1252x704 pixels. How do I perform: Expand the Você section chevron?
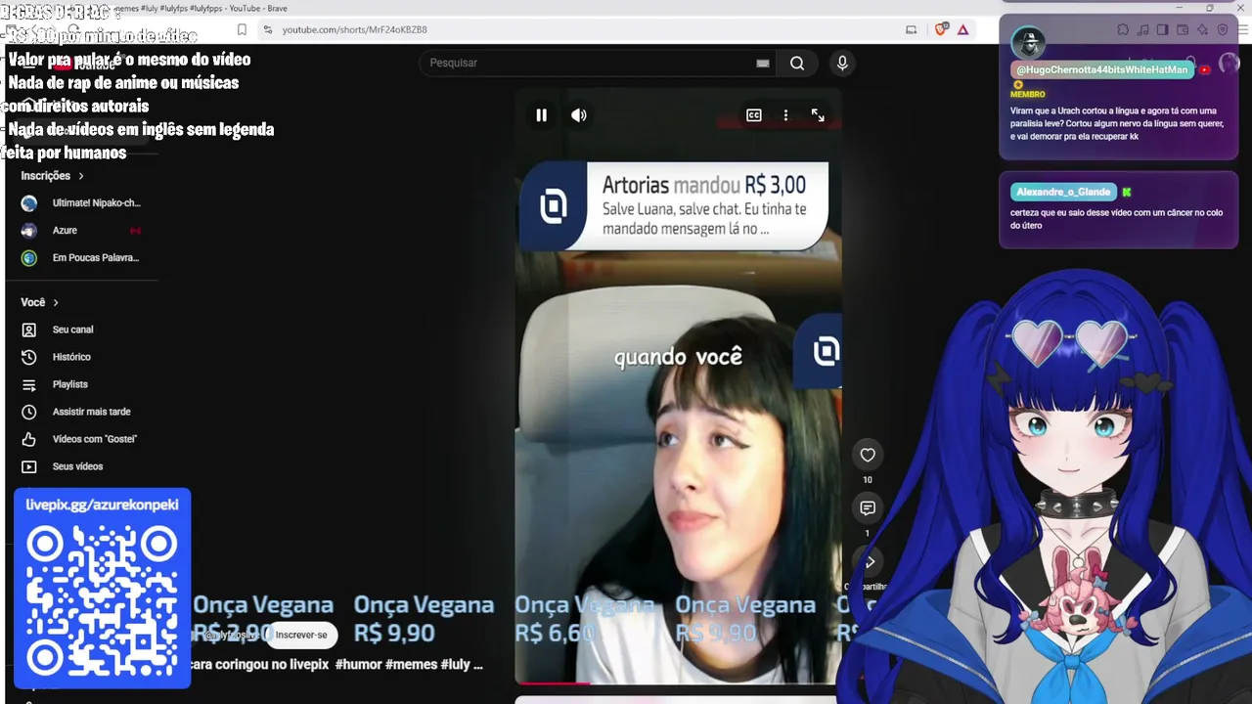(56, 303)
